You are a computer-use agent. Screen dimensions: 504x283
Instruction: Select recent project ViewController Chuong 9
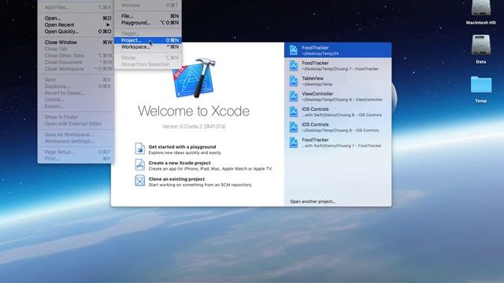[x=338, y=96]
